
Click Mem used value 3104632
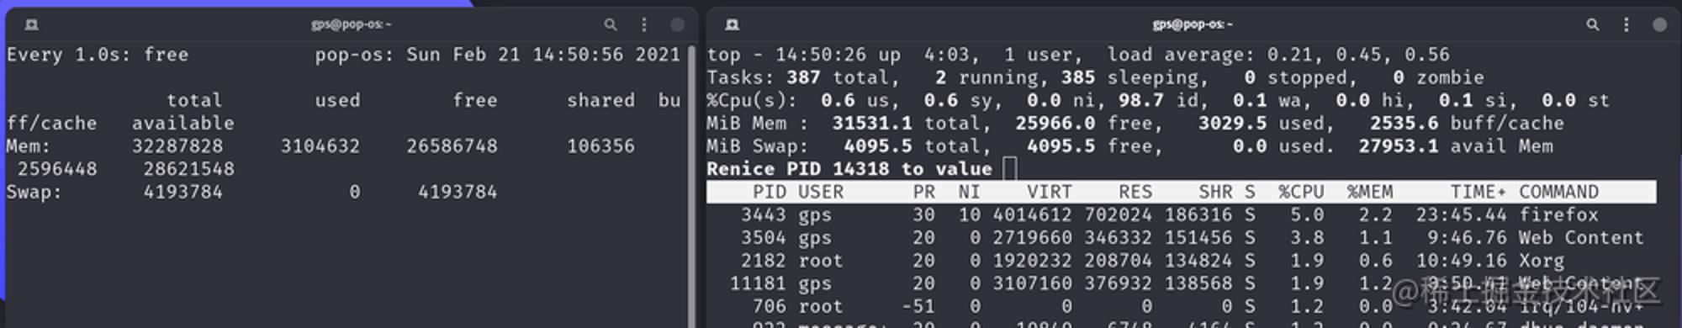tap(320, 146)
